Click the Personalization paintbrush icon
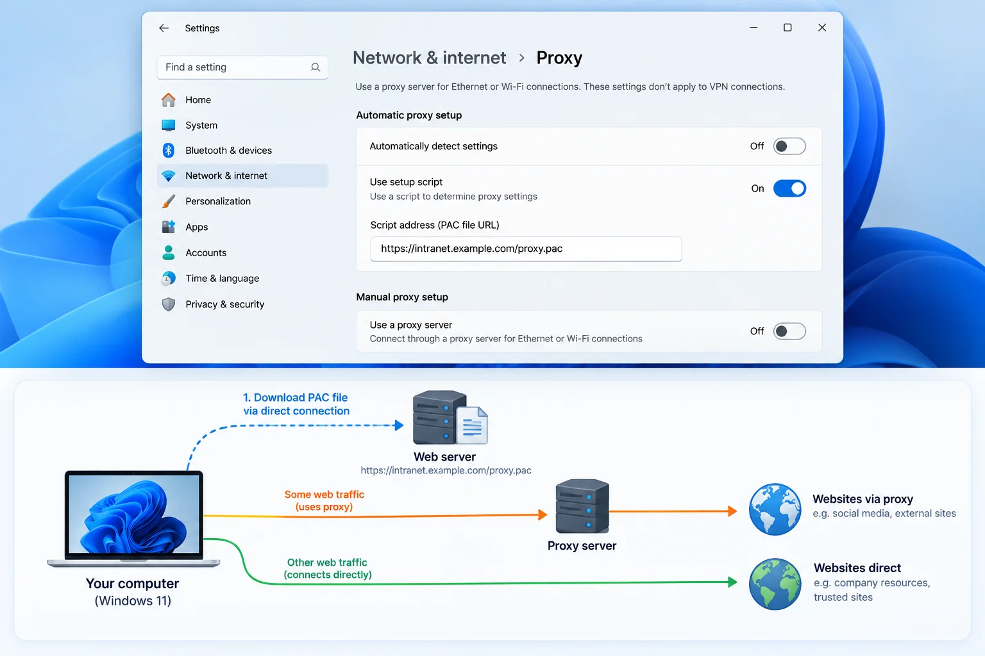The width and height of the screenshot is (985, 656). 169,201
